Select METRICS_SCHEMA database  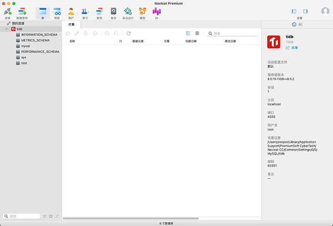click(x=35, y=41)
